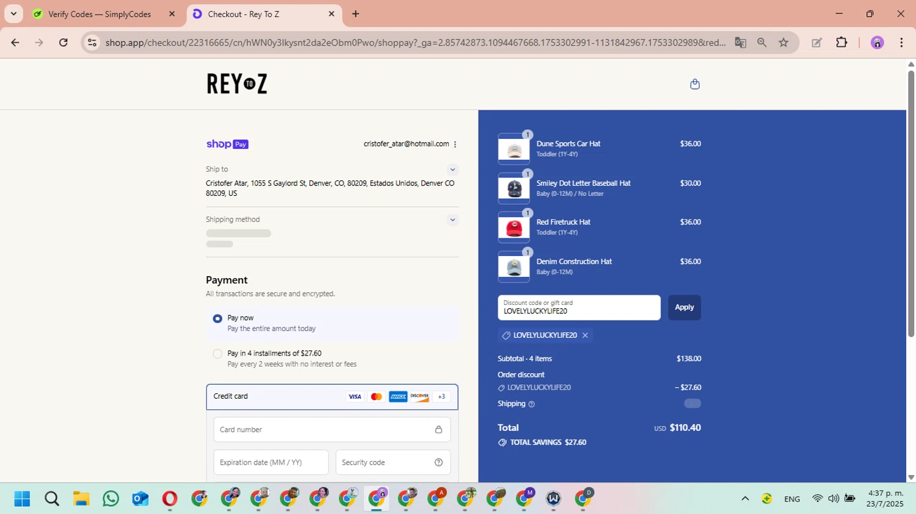Click the discount code input field

pos(579,308)
